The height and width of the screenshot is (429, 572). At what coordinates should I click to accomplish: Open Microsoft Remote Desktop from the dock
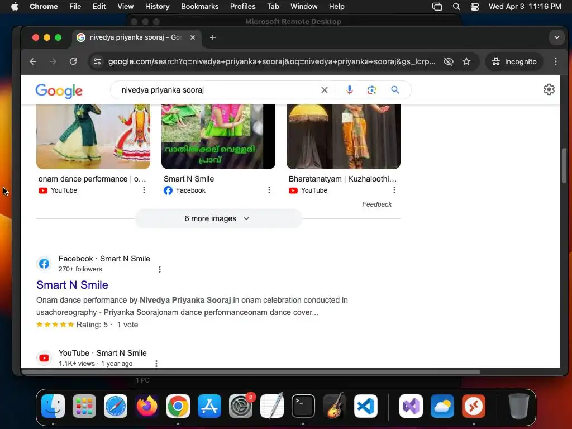474,406
